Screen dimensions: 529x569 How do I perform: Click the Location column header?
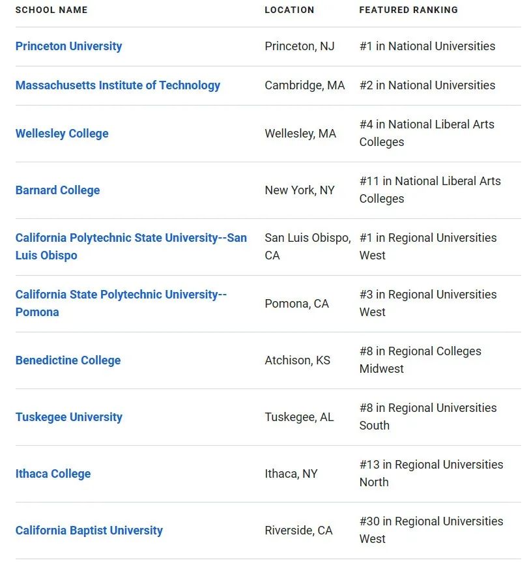click(289, 10)
